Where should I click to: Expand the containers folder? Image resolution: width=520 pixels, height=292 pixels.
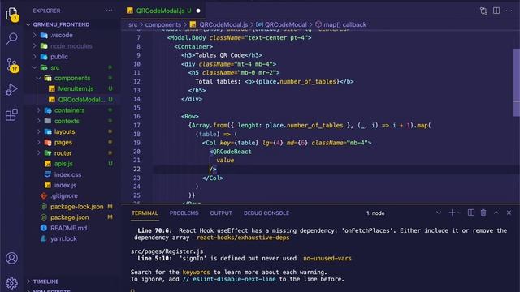pos(39,110)
